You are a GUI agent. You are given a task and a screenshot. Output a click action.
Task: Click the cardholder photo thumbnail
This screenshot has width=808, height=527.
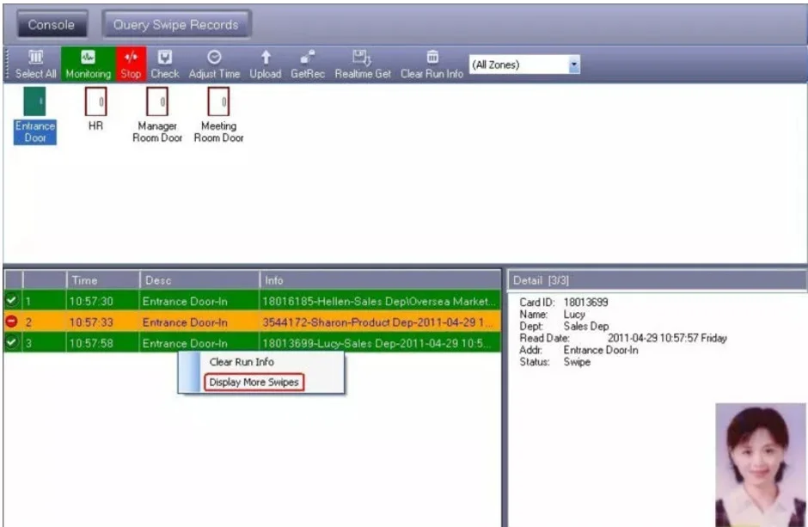(x=761, y=464)
